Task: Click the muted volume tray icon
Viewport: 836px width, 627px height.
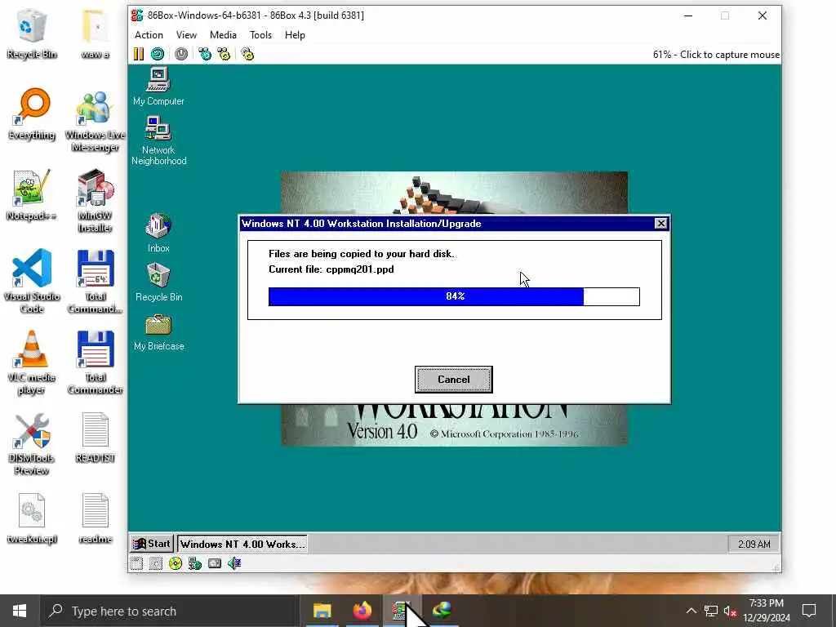Action: point(730,611)
